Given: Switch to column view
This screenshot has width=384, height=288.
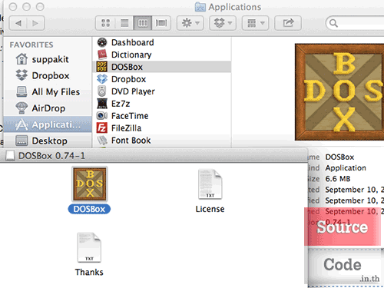Looking at the screenshot, I should pos(143,23).
